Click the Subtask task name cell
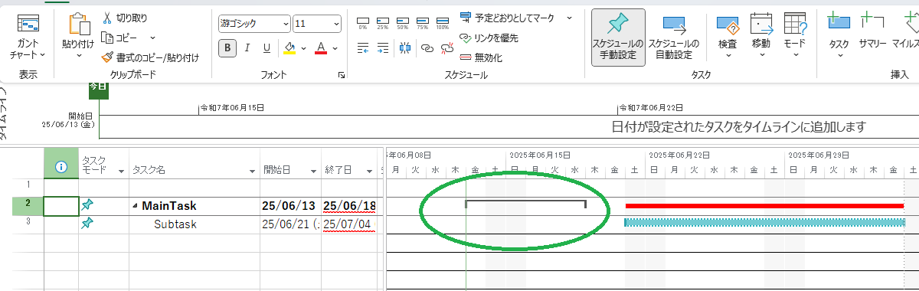This screenshot has width=919, height=291. click(195, 224)
